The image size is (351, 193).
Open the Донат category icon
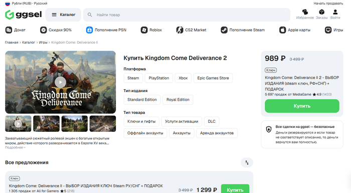[x=9, y=30]
